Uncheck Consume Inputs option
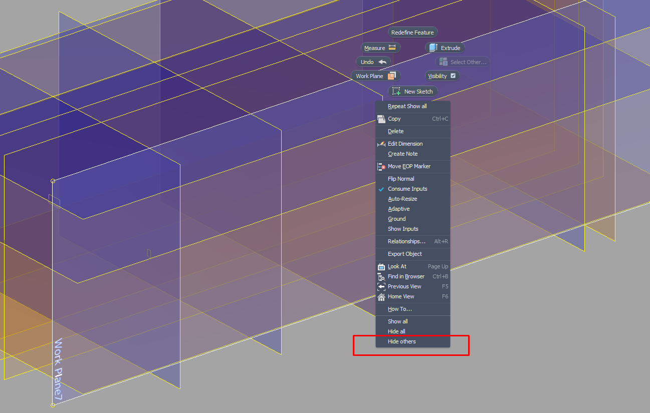650x413 pixels. tap(407, 189)
